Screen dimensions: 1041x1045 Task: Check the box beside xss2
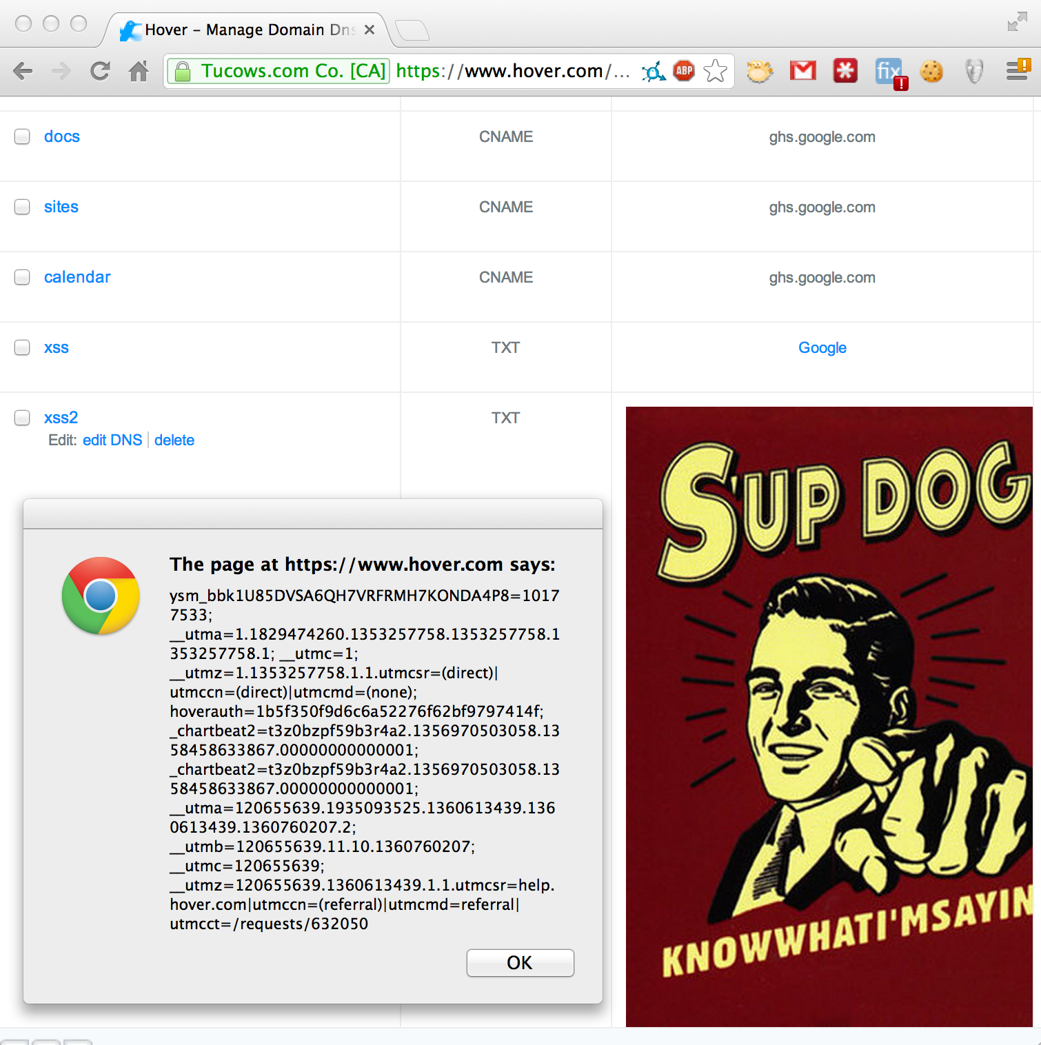pyautogui.click(x=22, y=418)
